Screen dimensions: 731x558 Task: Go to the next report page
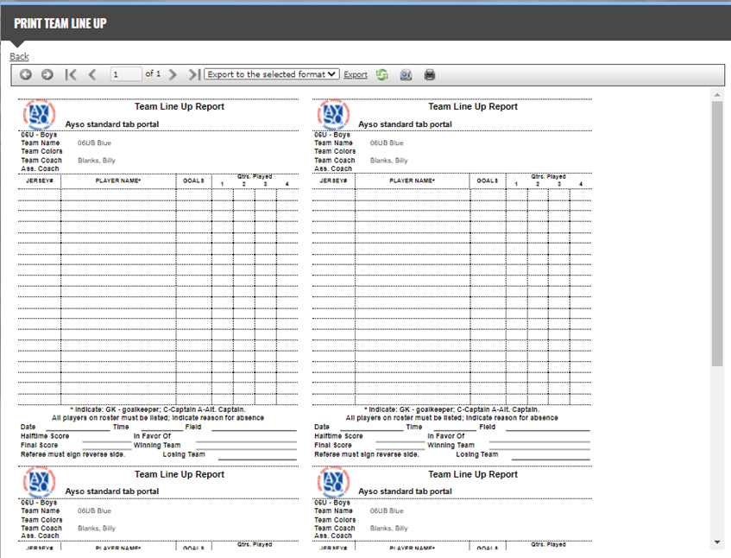pos(173,75)
